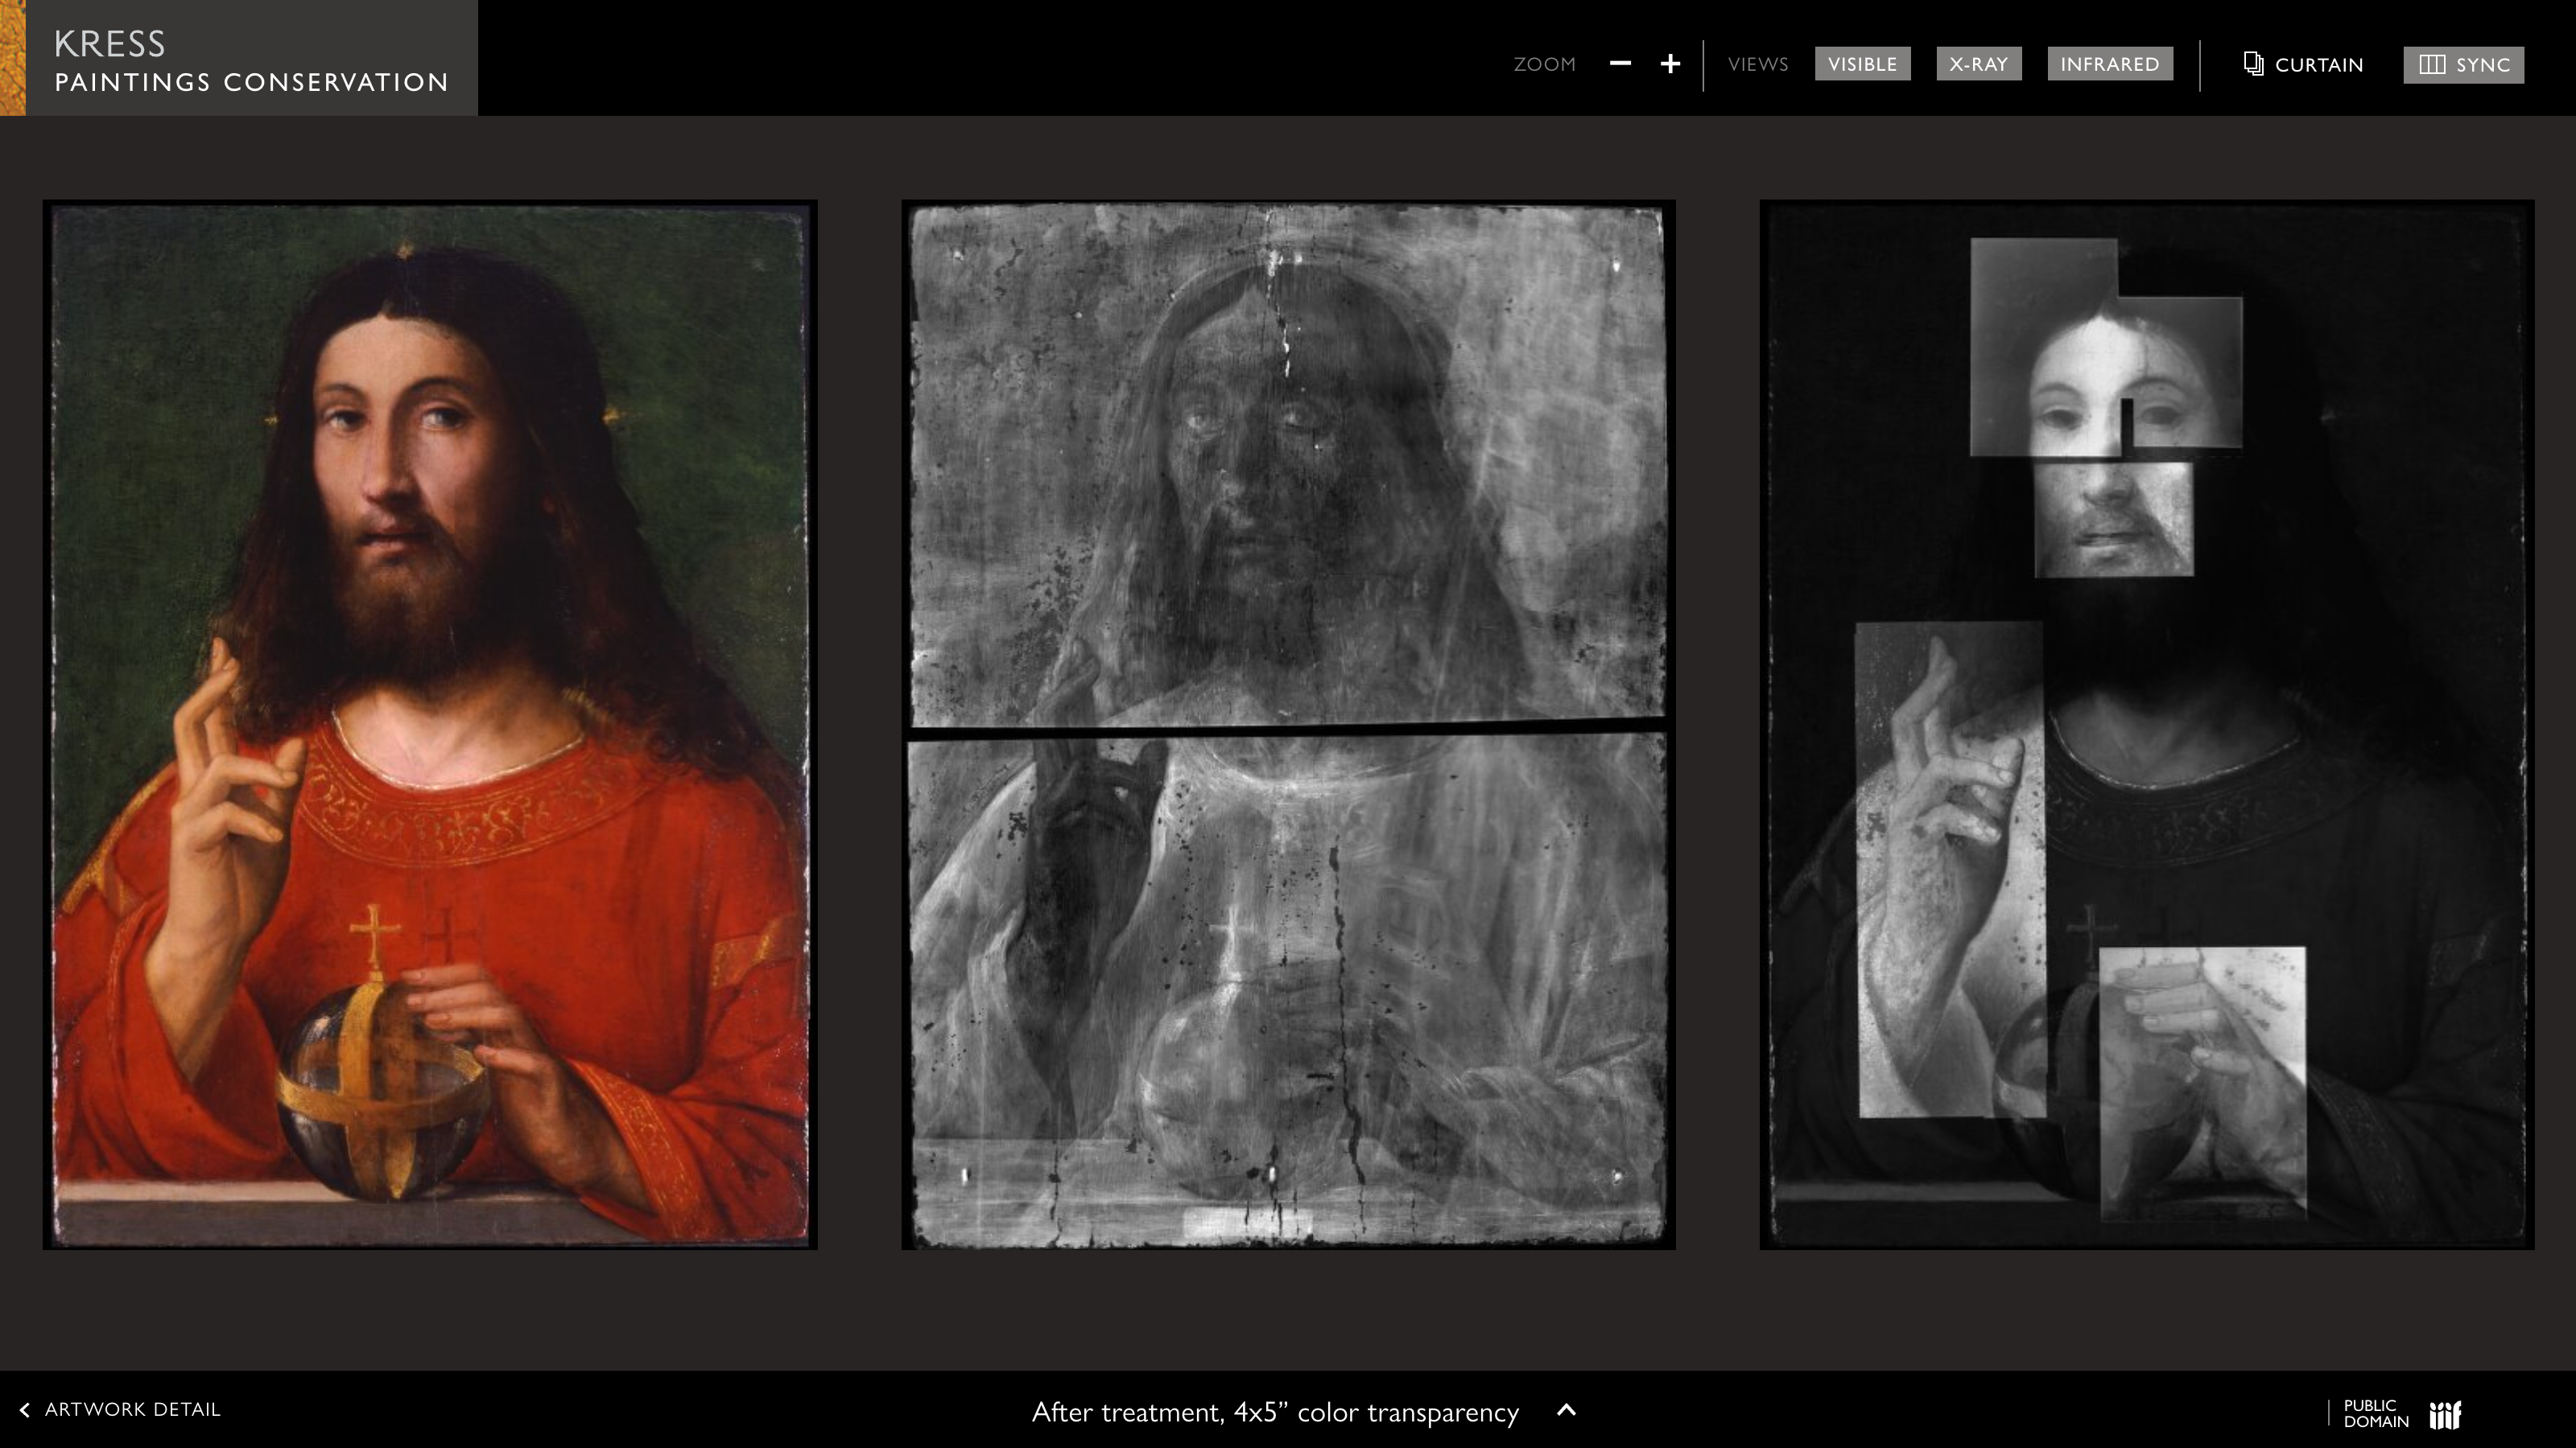Image resolution: width=2576 pixels, height=1448 pixels.
Task: Open Kress Paintings Conservation home link
Action: pos(251,60)
